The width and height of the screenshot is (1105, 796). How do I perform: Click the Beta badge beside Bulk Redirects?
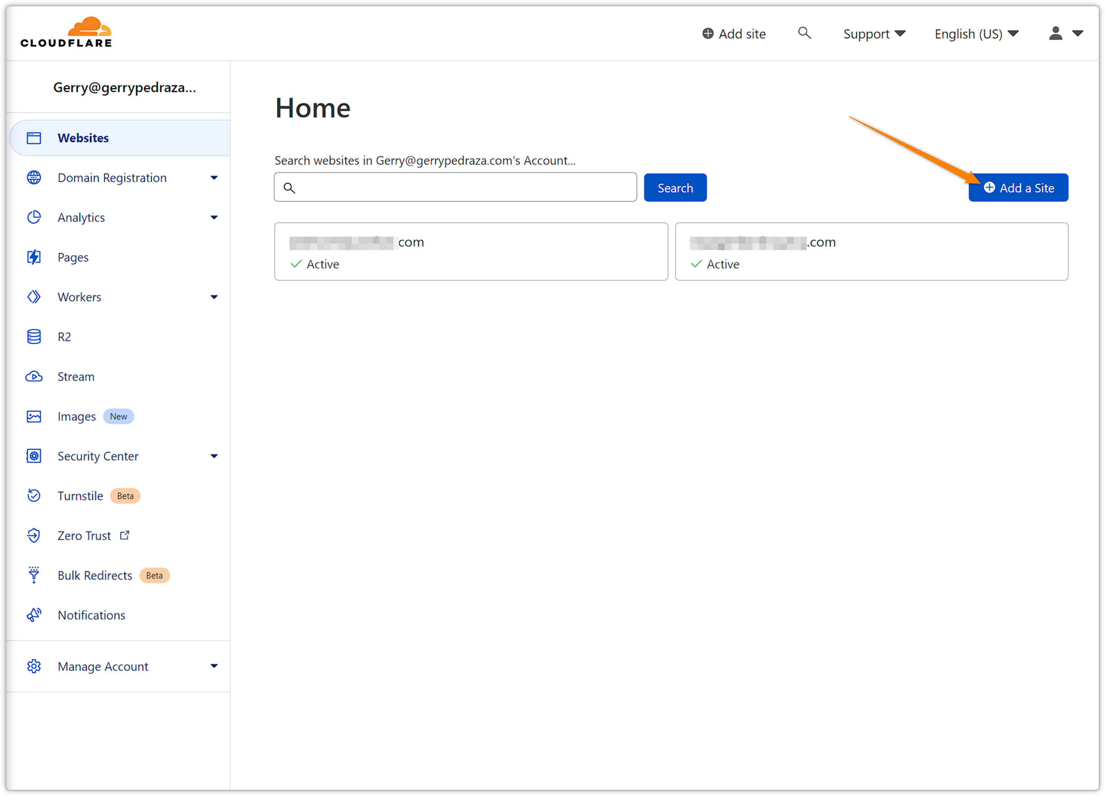tap(155, 575)
